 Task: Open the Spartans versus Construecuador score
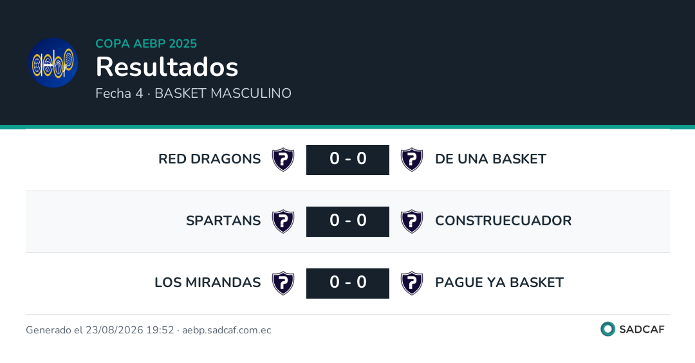tap(348, 221)
